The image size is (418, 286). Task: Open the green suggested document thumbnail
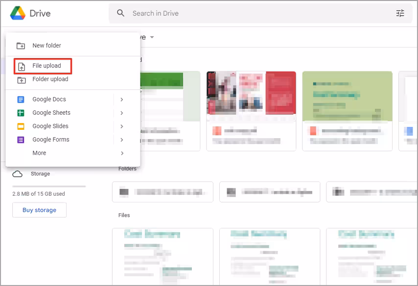pos(348,96)
